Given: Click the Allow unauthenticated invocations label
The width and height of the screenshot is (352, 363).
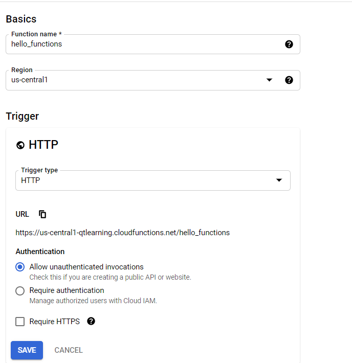Looking at the screenshot, I should point(86,267).
